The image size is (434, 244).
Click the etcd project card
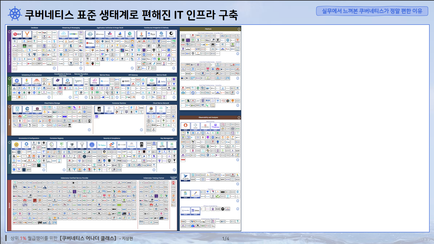[x=67, y=82]
